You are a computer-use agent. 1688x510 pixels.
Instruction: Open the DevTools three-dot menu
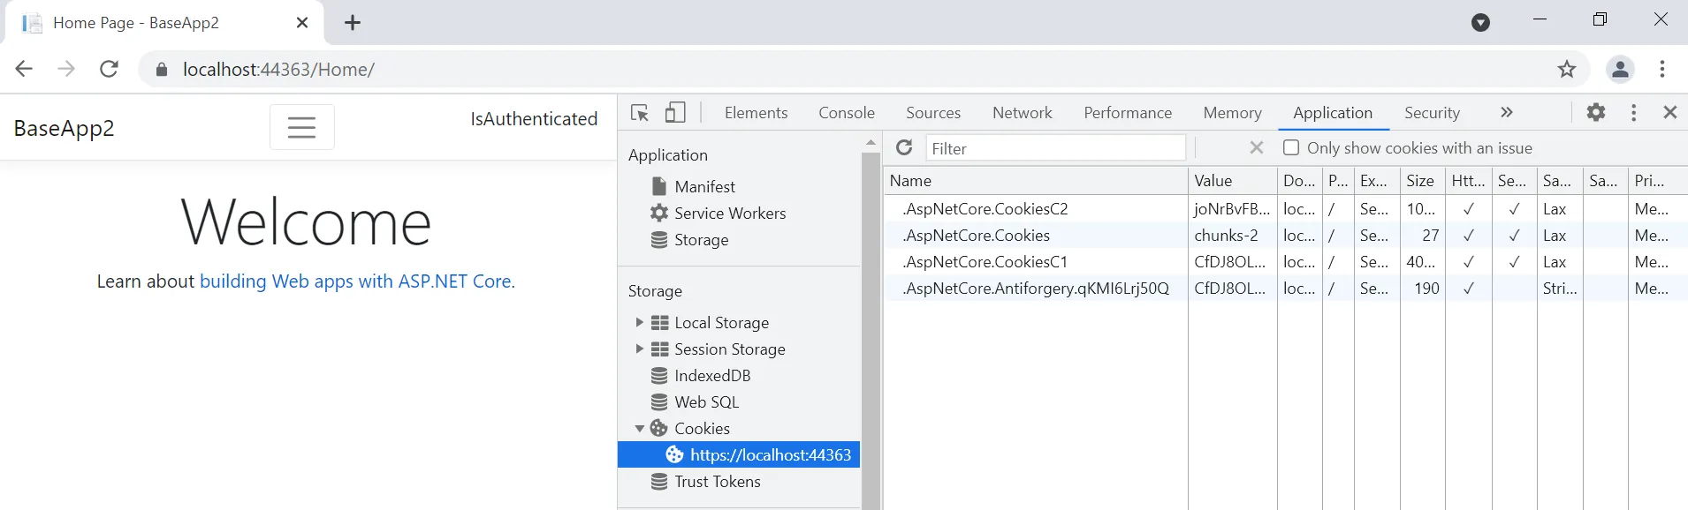[1633, 113]
